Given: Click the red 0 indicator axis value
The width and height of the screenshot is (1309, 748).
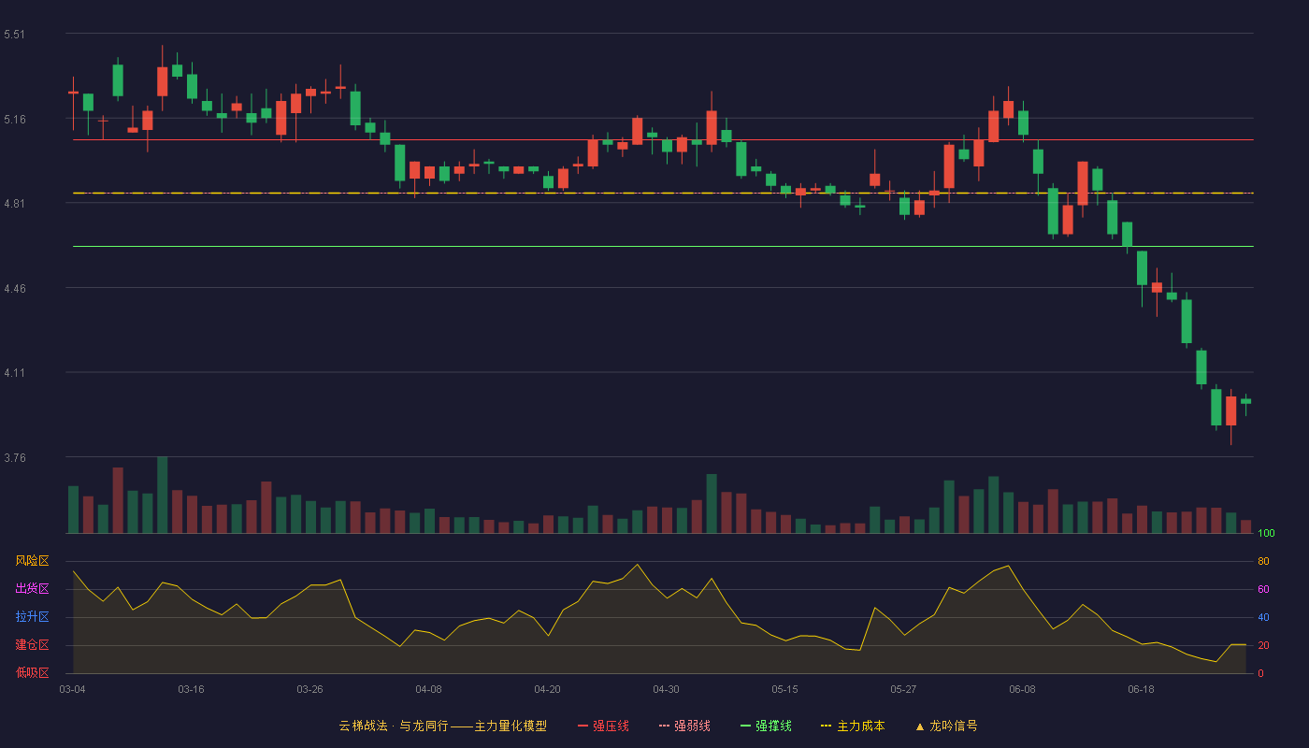Looking at the screenshot, I should point(1260,673).
